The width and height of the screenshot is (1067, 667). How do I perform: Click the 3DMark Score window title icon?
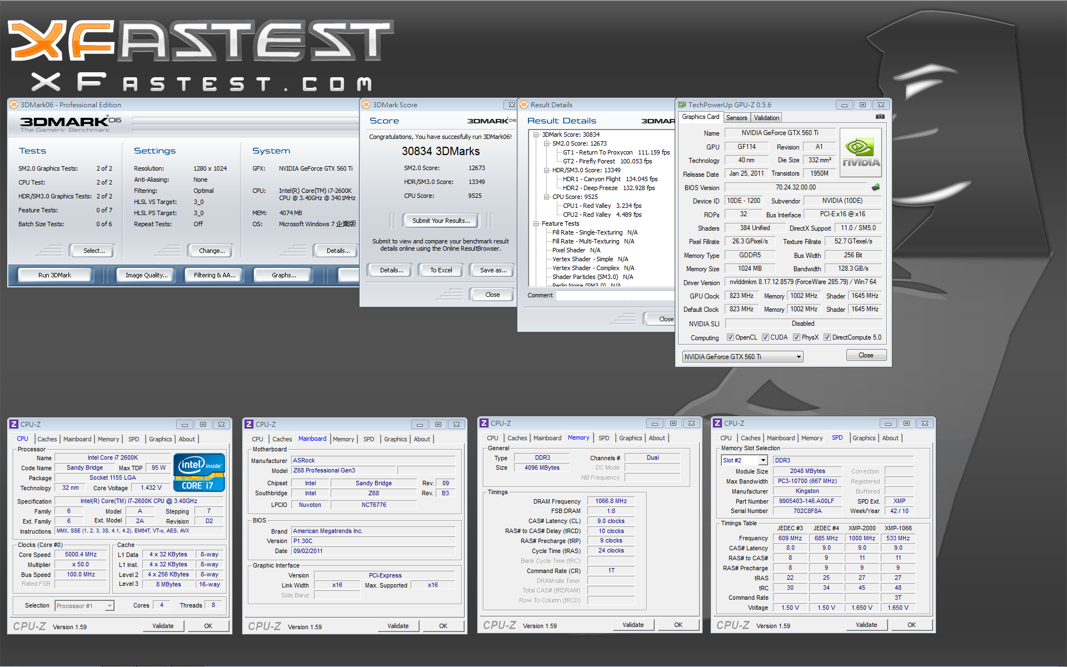click(366, 104)
